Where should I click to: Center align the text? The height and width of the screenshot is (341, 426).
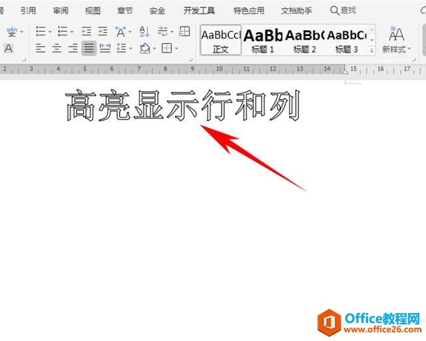click(x=57, y=49)
